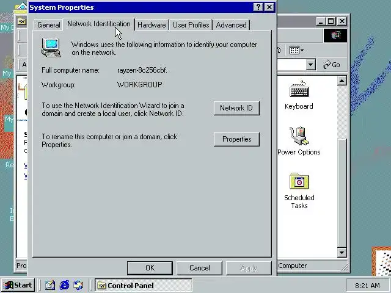Click the help question mark button
This screenshot has height=293, width=391.
click(258, 7)
